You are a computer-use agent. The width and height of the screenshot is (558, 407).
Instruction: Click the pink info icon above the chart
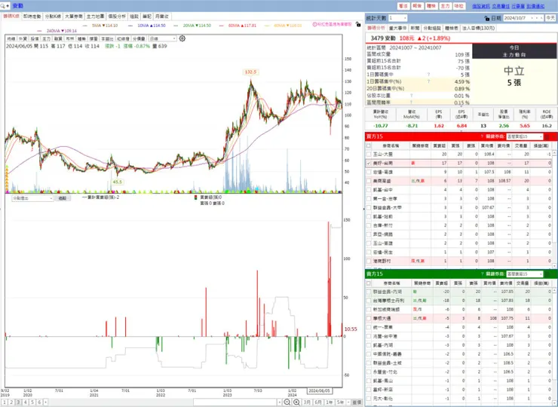point(314,25)
